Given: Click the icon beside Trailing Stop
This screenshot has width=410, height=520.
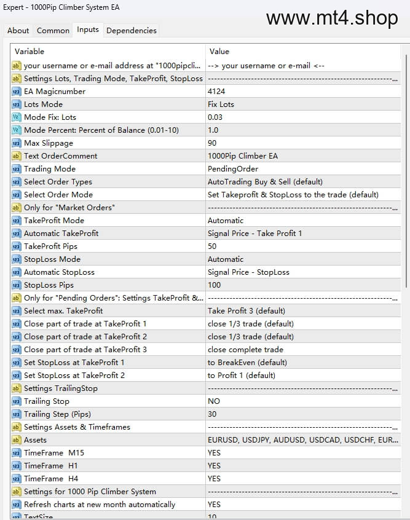Looking at the screenshot, I should (x=16, y=401).
